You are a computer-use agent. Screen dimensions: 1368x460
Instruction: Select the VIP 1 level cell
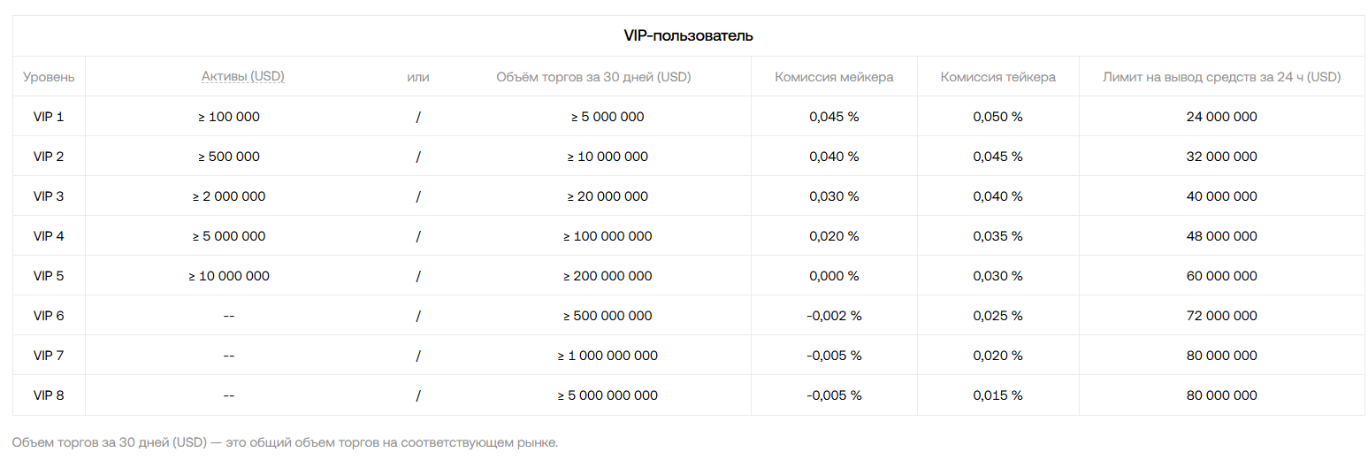coord(49,117)
